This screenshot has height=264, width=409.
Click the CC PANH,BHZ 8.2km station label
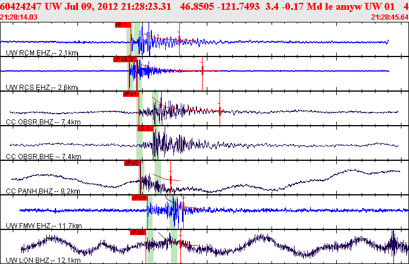coord(43,191)
